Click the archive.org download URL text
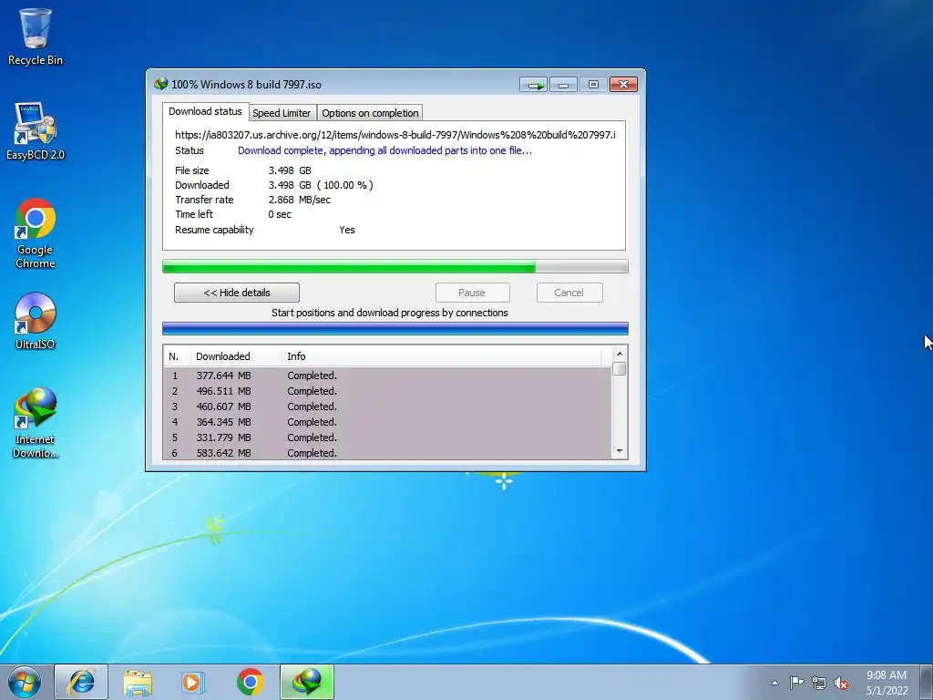The height and width of the screenshot is (700, 933). 395,135
